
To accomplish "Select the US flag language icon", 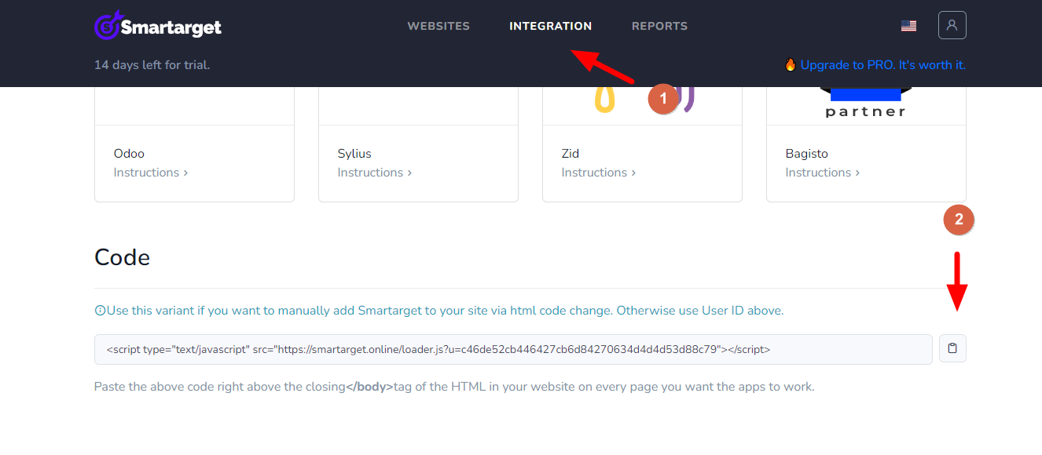I will click(x=908, y=26).
